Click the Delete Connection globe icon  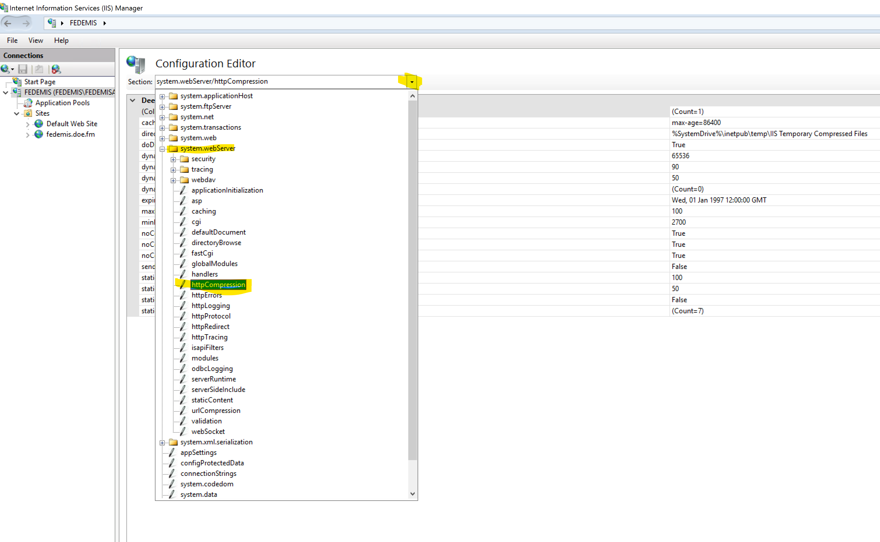pos(56,69)
